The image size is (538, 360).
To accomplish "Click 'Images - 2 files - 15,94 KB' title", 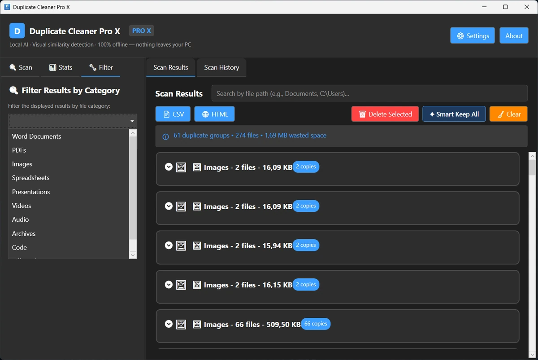I will pyautogui.click(x=248, y=246).
